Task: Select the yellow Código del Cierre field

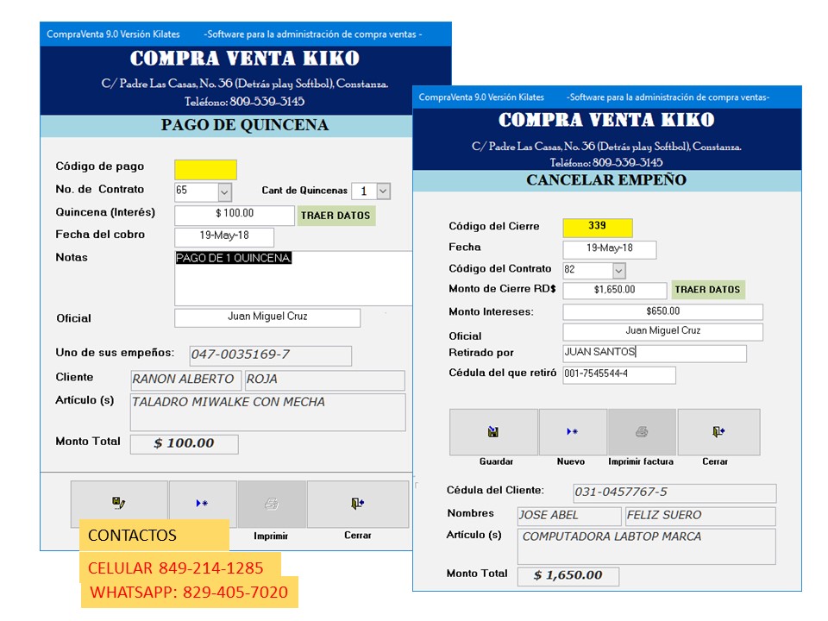Action: (x=597, y=227)
